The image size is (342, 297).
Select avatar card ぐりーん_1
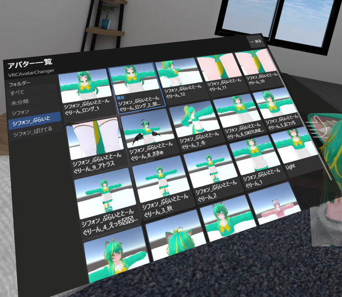[x=259, y=164]
